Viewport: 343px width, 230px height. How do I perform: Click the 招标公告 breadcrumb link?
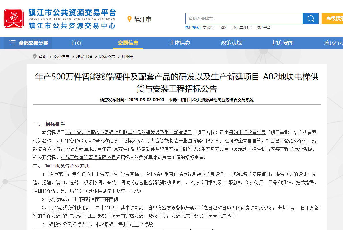(x=107, y=57)
